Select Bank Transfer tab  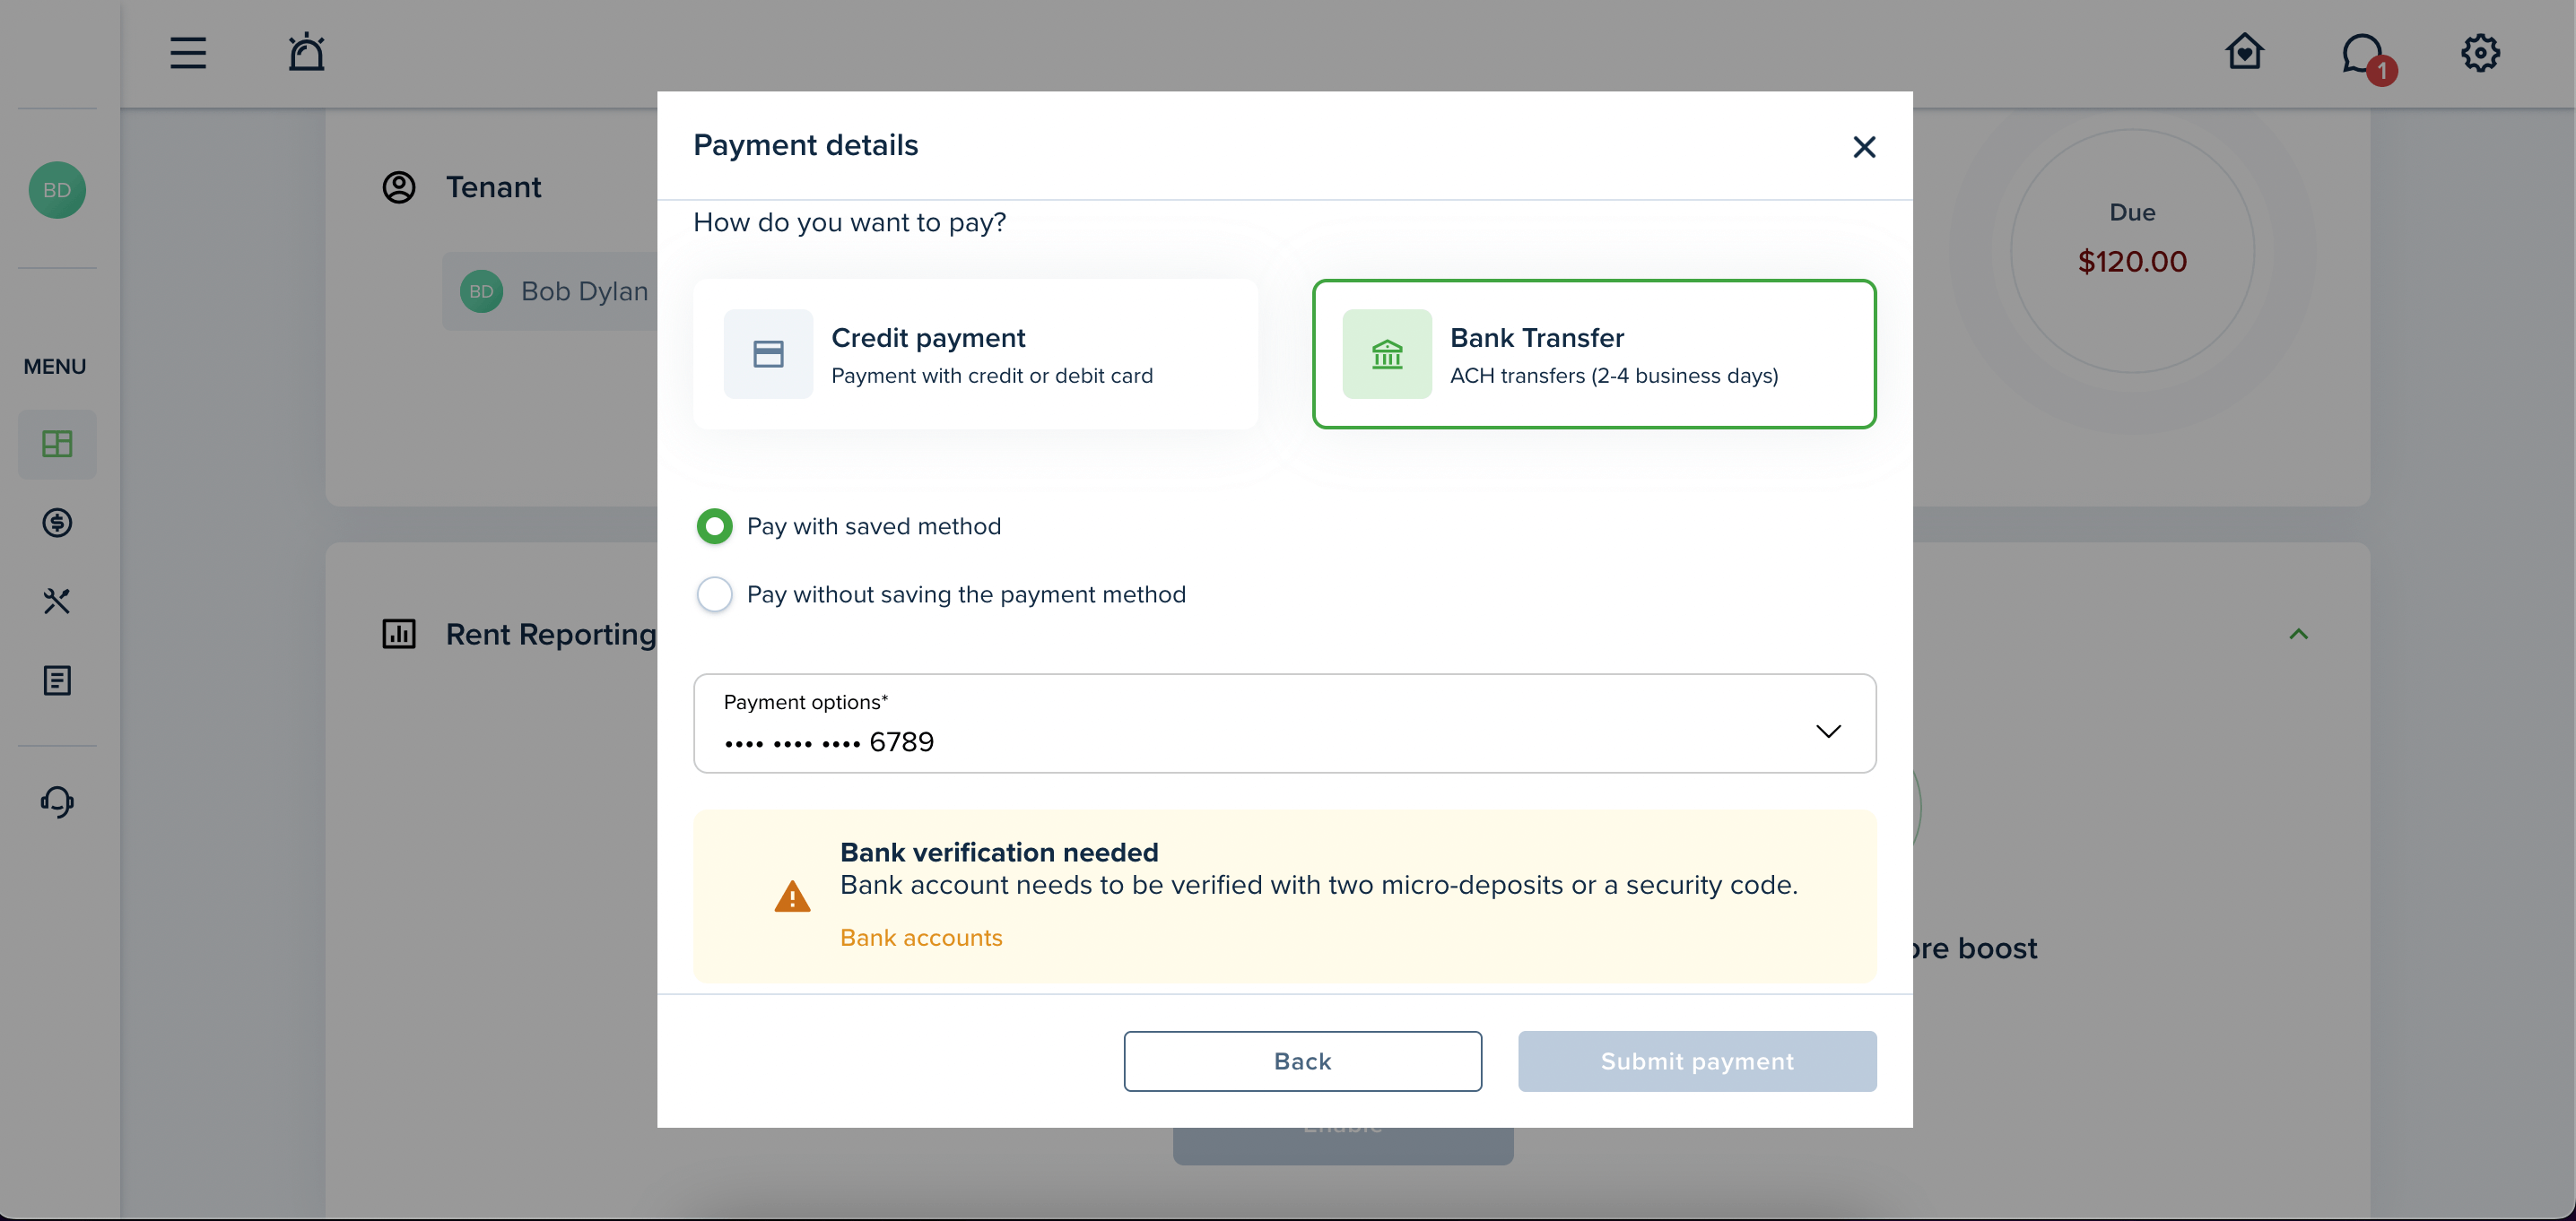[x=1594, y=353]
